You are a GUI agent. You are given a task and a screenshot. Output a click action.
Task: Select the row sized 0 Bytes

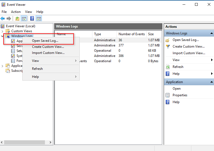(x=108, y=61)
